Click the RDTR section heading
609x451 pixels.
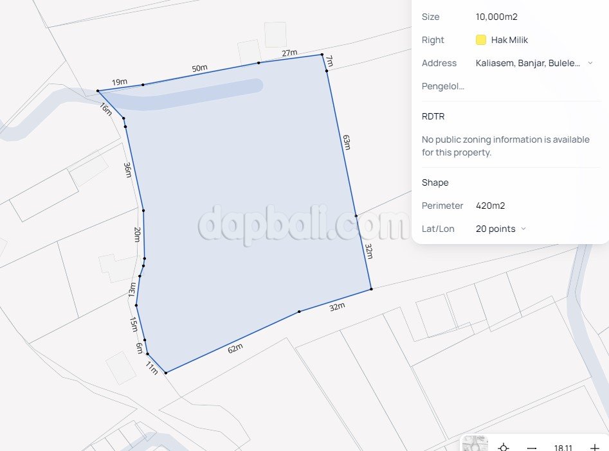[x=433, y=116]
